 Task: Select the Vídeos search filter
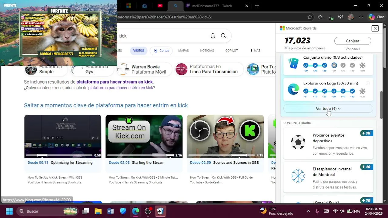pyautogui.click(x=139, y=51)
